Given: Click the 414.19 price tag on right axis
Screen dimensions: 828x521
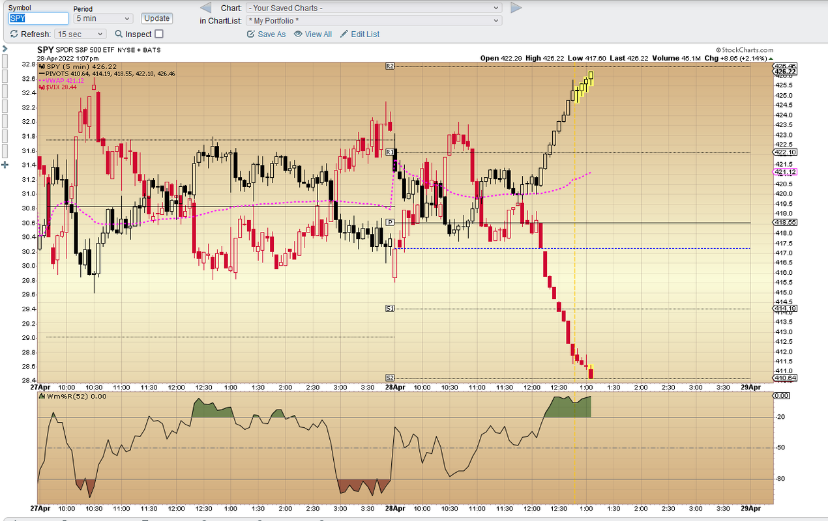Looking at the screenshot, I should 786,309.
